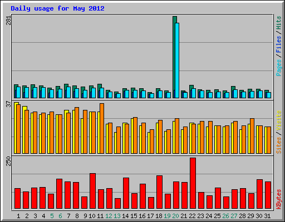Viewport: 285px width, 222px height.
Task: Click weekend day label 12
Action: coord(109,216)
